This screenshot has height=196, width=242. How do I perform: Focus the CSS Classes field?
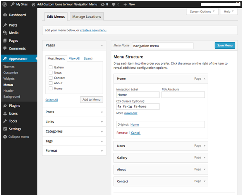pos(138,106)
